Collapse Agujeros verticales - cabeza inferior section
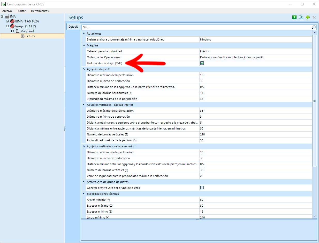Screen dimensions: 319x243 [x=84, y=105]
